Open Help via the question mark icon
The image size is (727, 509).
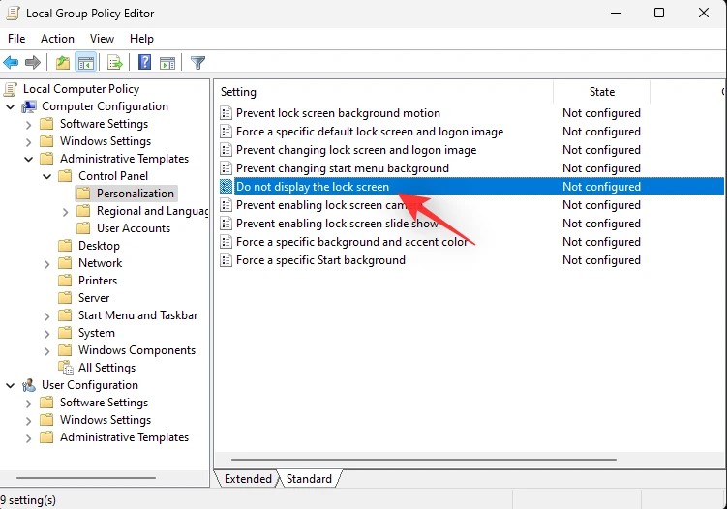(x=144, y=63)
